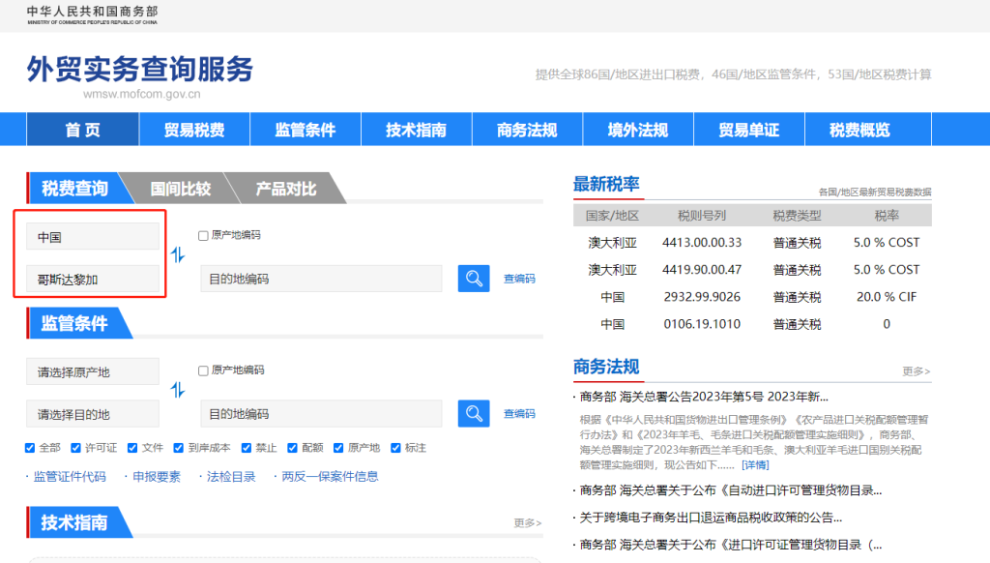Open 申报要素 link
This screenshot has height=563, width=990.
(157, 477)
